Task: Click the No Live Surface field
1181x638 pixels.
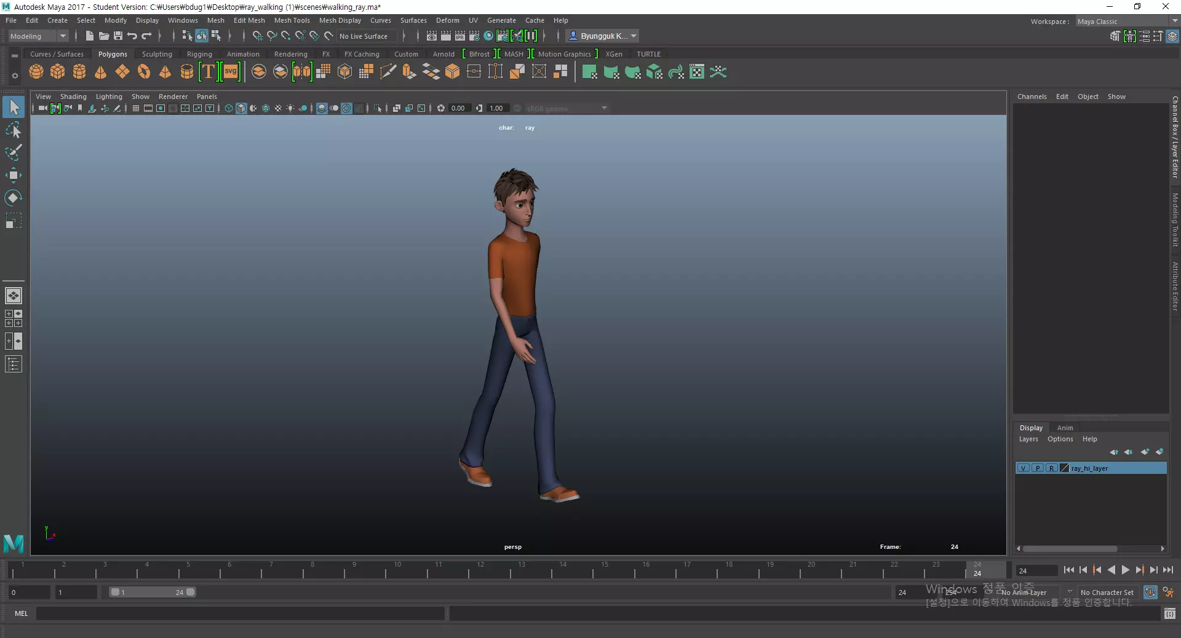Action: [x=367, y=36]
